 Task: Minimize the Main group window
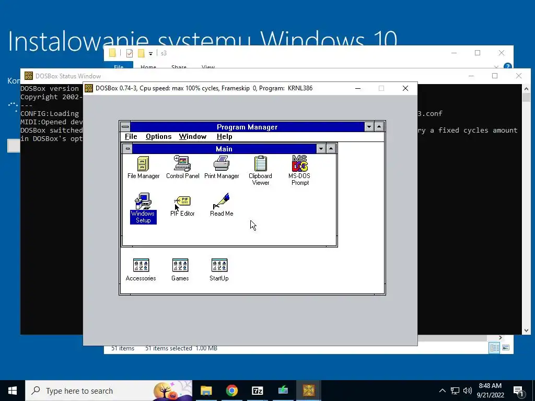tap(321, 149)
